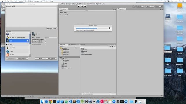Toggle Symlink Unity libraries checkbox
Image resolution: width=186 pixels, height=104 pixels.
(x=45, y=39)
